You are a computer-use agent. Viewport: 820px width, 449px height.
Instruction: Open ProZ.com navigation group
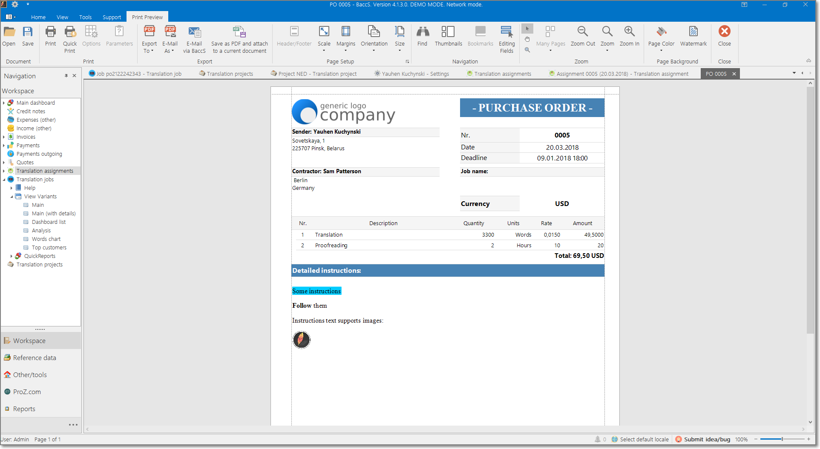coord(41,392)
